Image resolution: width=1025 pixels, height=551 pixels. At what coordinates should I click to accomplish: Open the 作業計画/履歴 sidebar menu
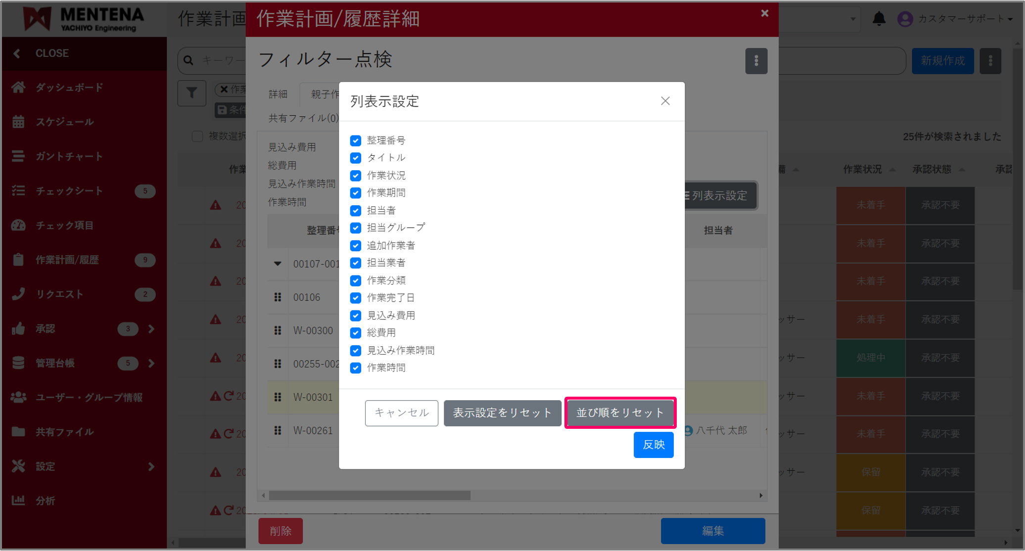point(67,260)
